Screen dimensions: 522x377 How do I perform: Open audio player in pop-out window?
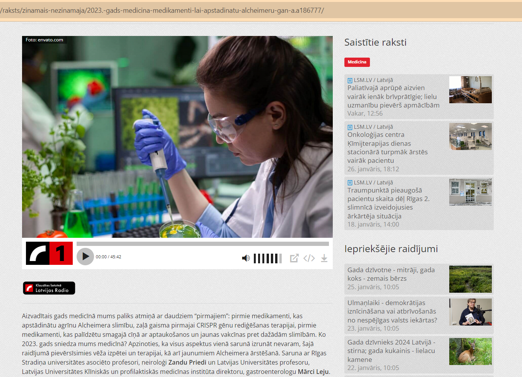[x=294, y=258]
